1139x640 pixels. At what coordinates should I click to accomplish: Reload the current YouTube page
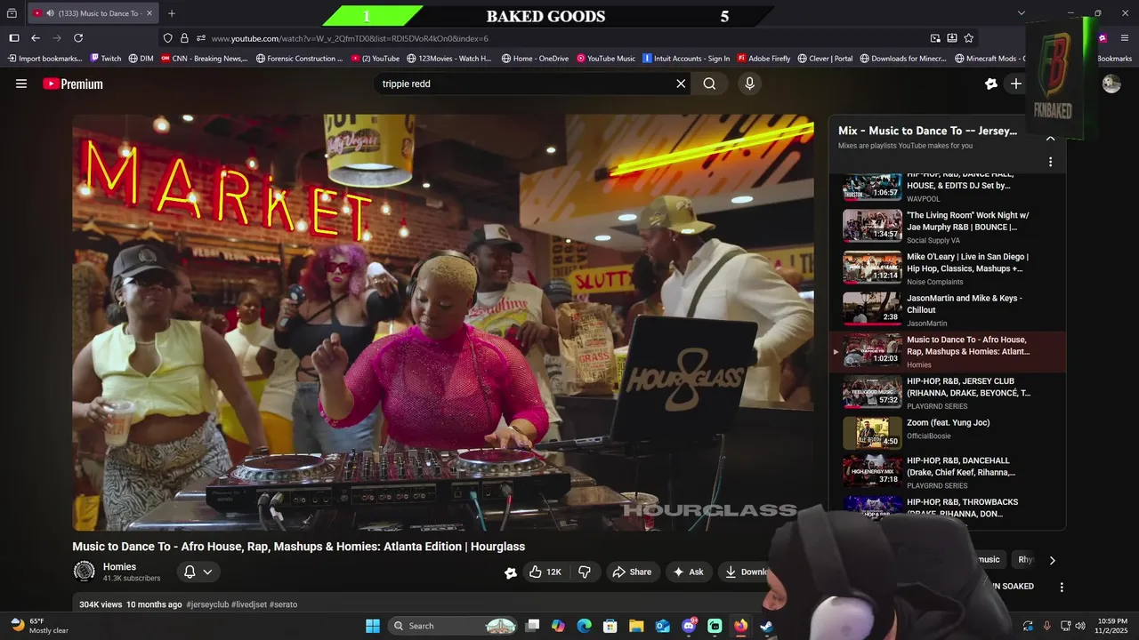click(x=78, y=38)
